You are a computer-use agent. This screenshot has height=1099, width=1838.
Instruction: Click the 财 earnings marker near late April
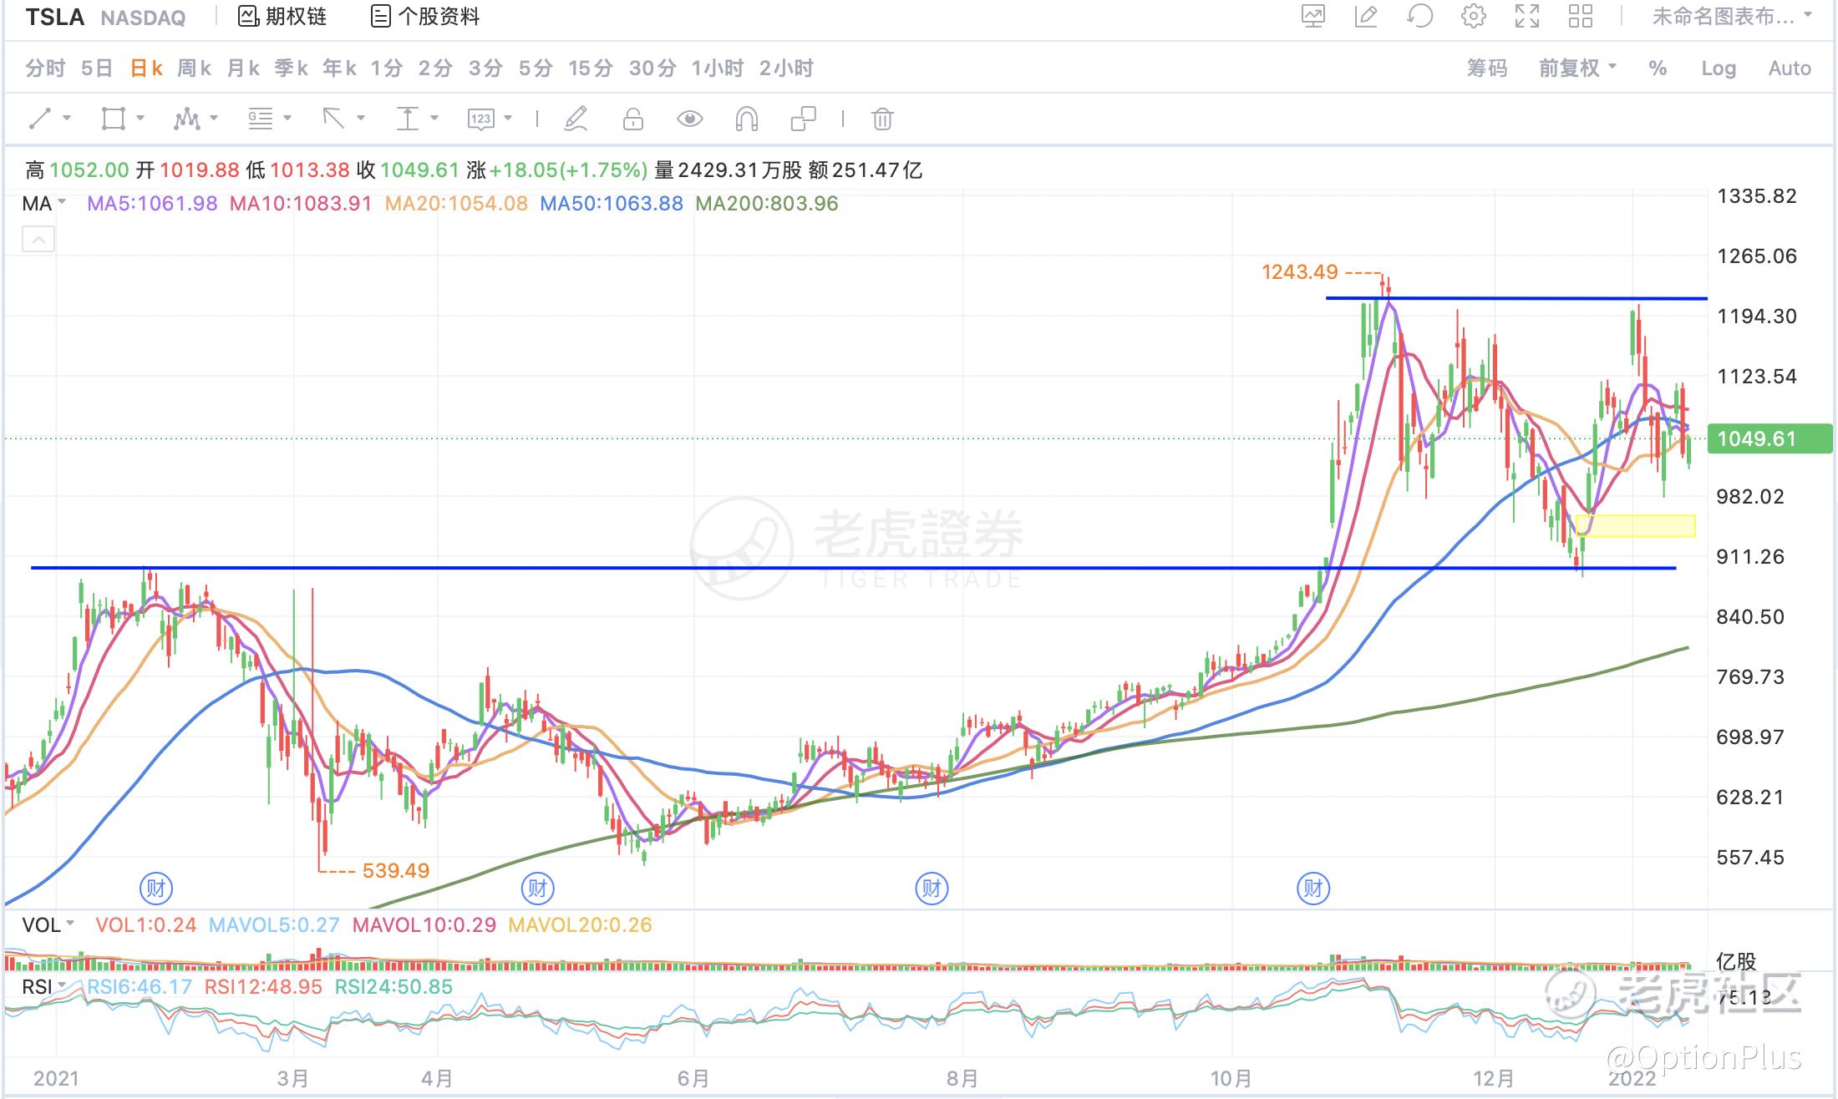[x=537, y=888]
